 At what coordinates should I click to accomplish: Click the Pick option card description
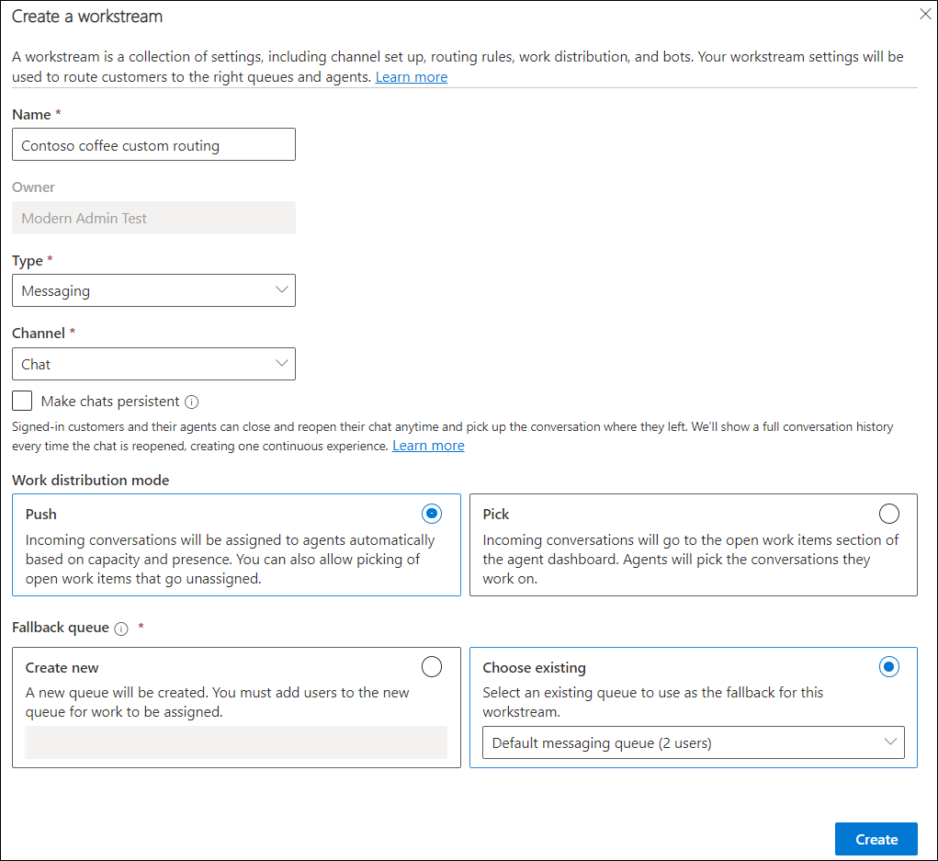click(689, 560)
